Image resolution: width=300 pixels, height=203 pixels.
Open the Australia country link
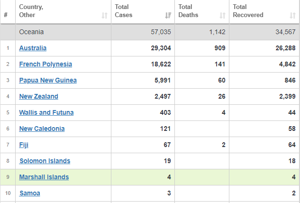pos(33,48)
